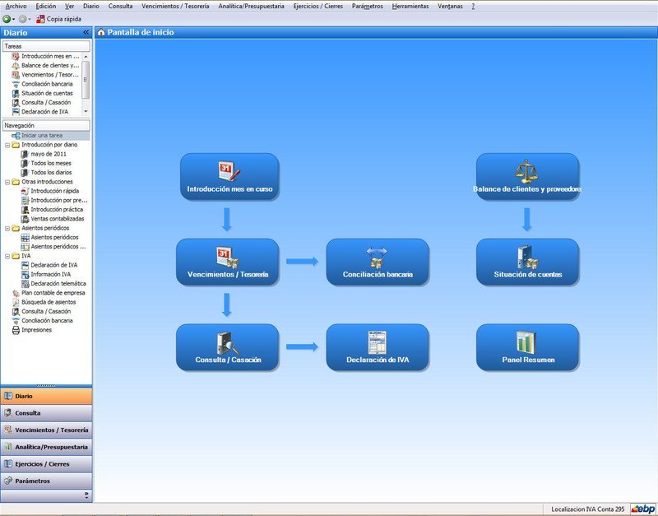Open the Panel Resumen tile
The height and width of the screenshot is (516, 658).
527,347
